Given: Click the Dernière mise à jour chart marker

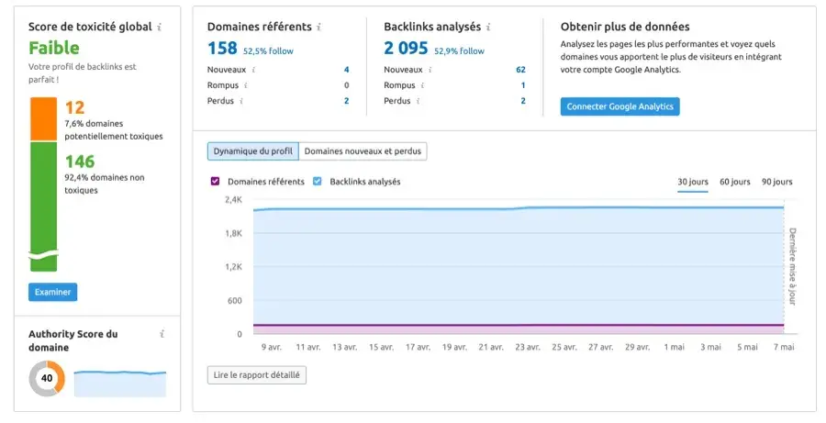Looking at the screenshot, I should point(792,266).
